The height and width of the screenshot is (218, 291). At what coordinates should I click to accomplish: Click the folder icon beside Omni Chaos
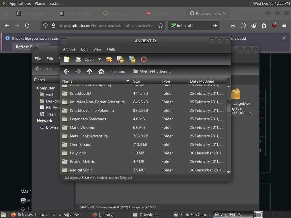tap(65, 144)
